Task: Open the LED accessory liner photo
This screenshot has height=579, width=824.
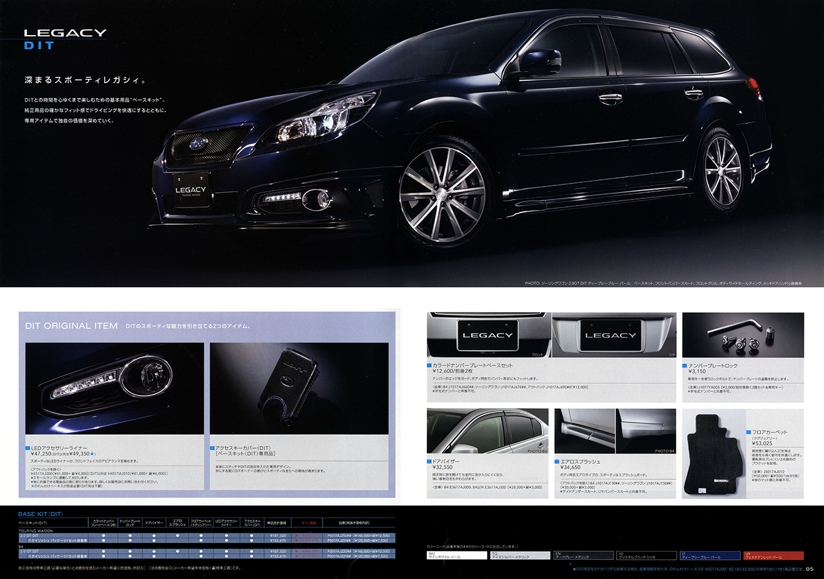Action: pos(115,388)
